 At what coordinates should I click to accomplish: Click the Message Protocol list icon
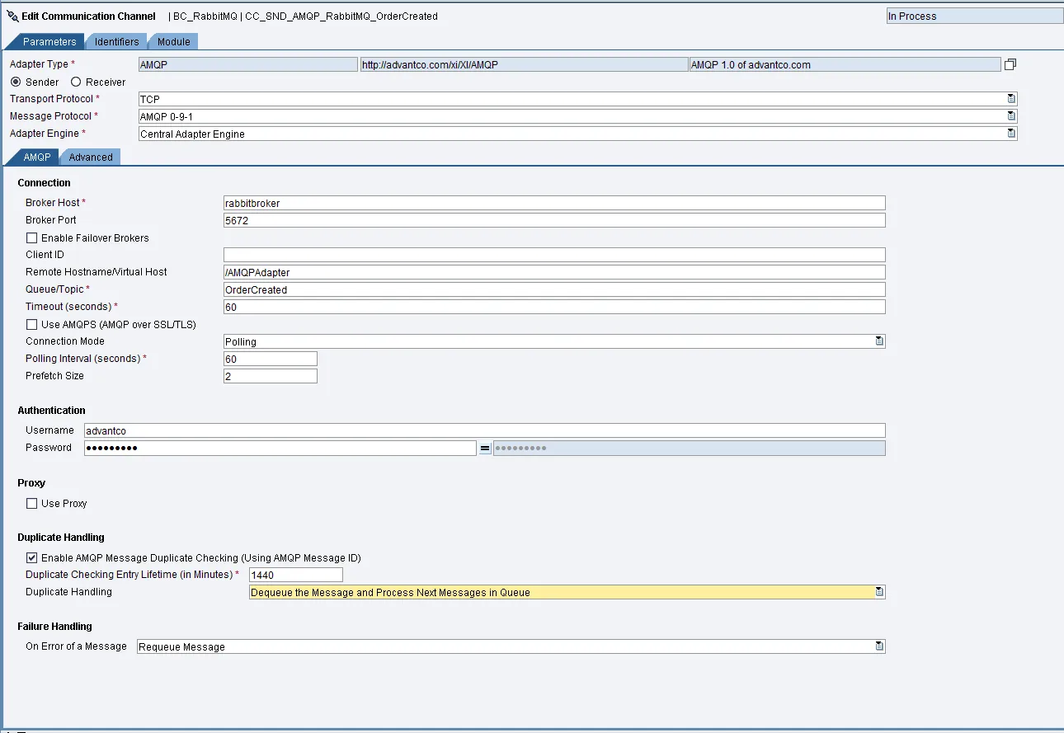pos(1011,116)
